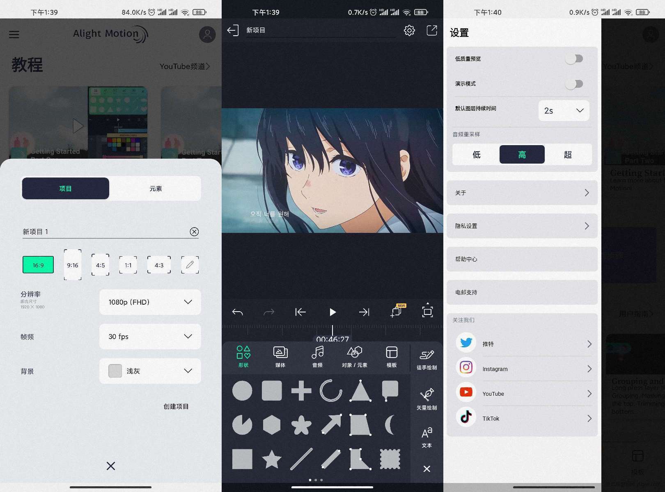Viewport: 665px width, 492px height.
Task: Open the hamburger menu in Alight Motion
Action: click(14, 34)
